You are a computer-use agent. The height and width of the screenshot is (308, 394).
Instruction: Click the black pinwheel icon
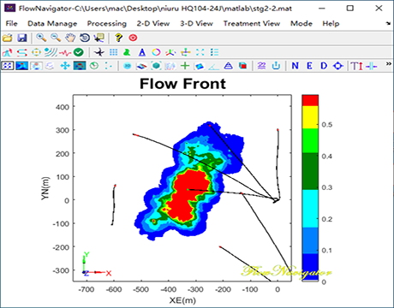[x=99, y=52]
